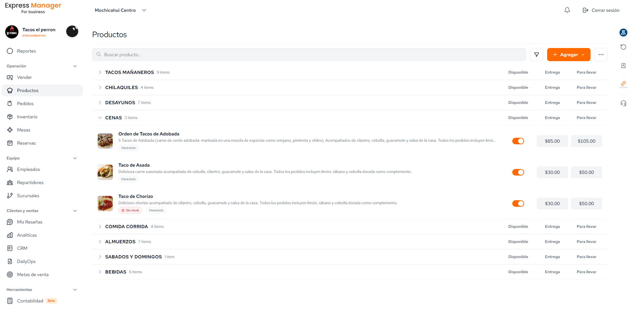Open the Mochicahui Centro branch dropdown
Screen dimensions: 631x311
(x=120, y=10)
